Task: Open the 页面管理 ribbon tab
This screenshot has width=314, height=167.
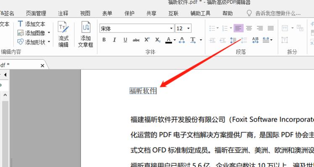Action: pos(36,13)
